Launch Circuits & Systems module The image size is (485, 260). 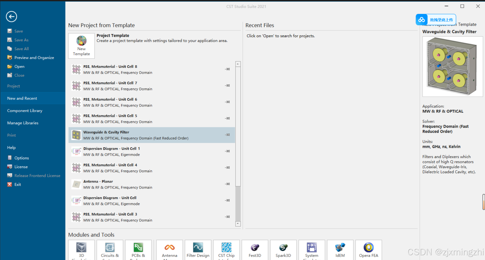tap(110, 250)
